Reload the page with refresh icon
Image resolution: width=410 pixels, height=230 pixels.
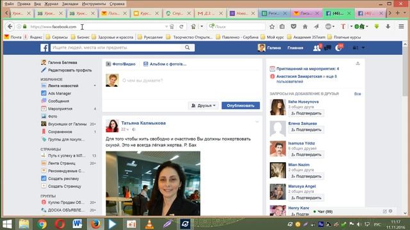click(181, 27)
